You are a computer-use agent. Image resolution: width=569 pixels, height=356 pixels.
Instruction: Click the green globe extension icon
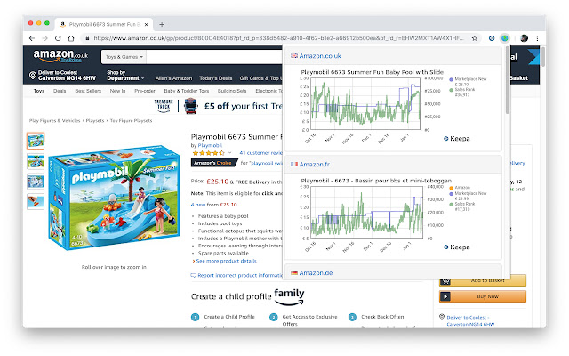[x=505, y=38]
